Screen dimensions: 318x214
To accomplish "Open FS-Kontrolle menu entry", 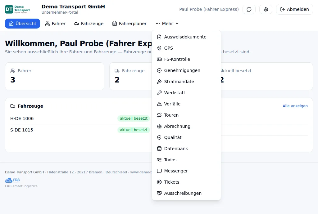I will click(x=186, y=59).
